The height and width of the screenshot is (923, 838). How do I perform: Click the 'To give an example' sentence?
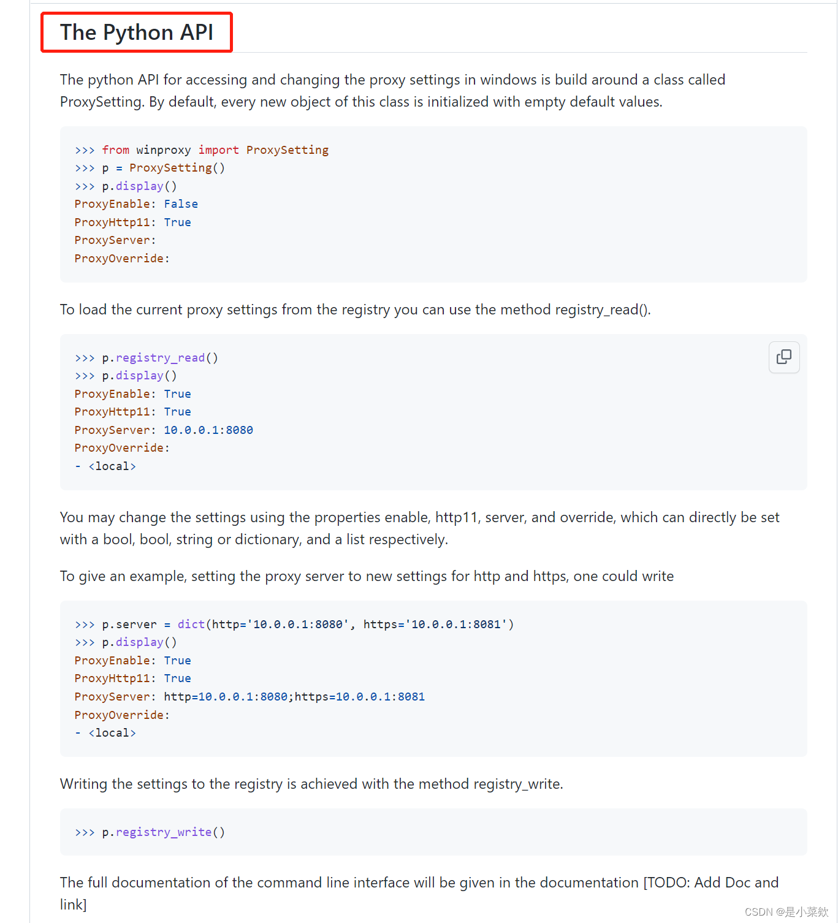(x=367, y=576)
